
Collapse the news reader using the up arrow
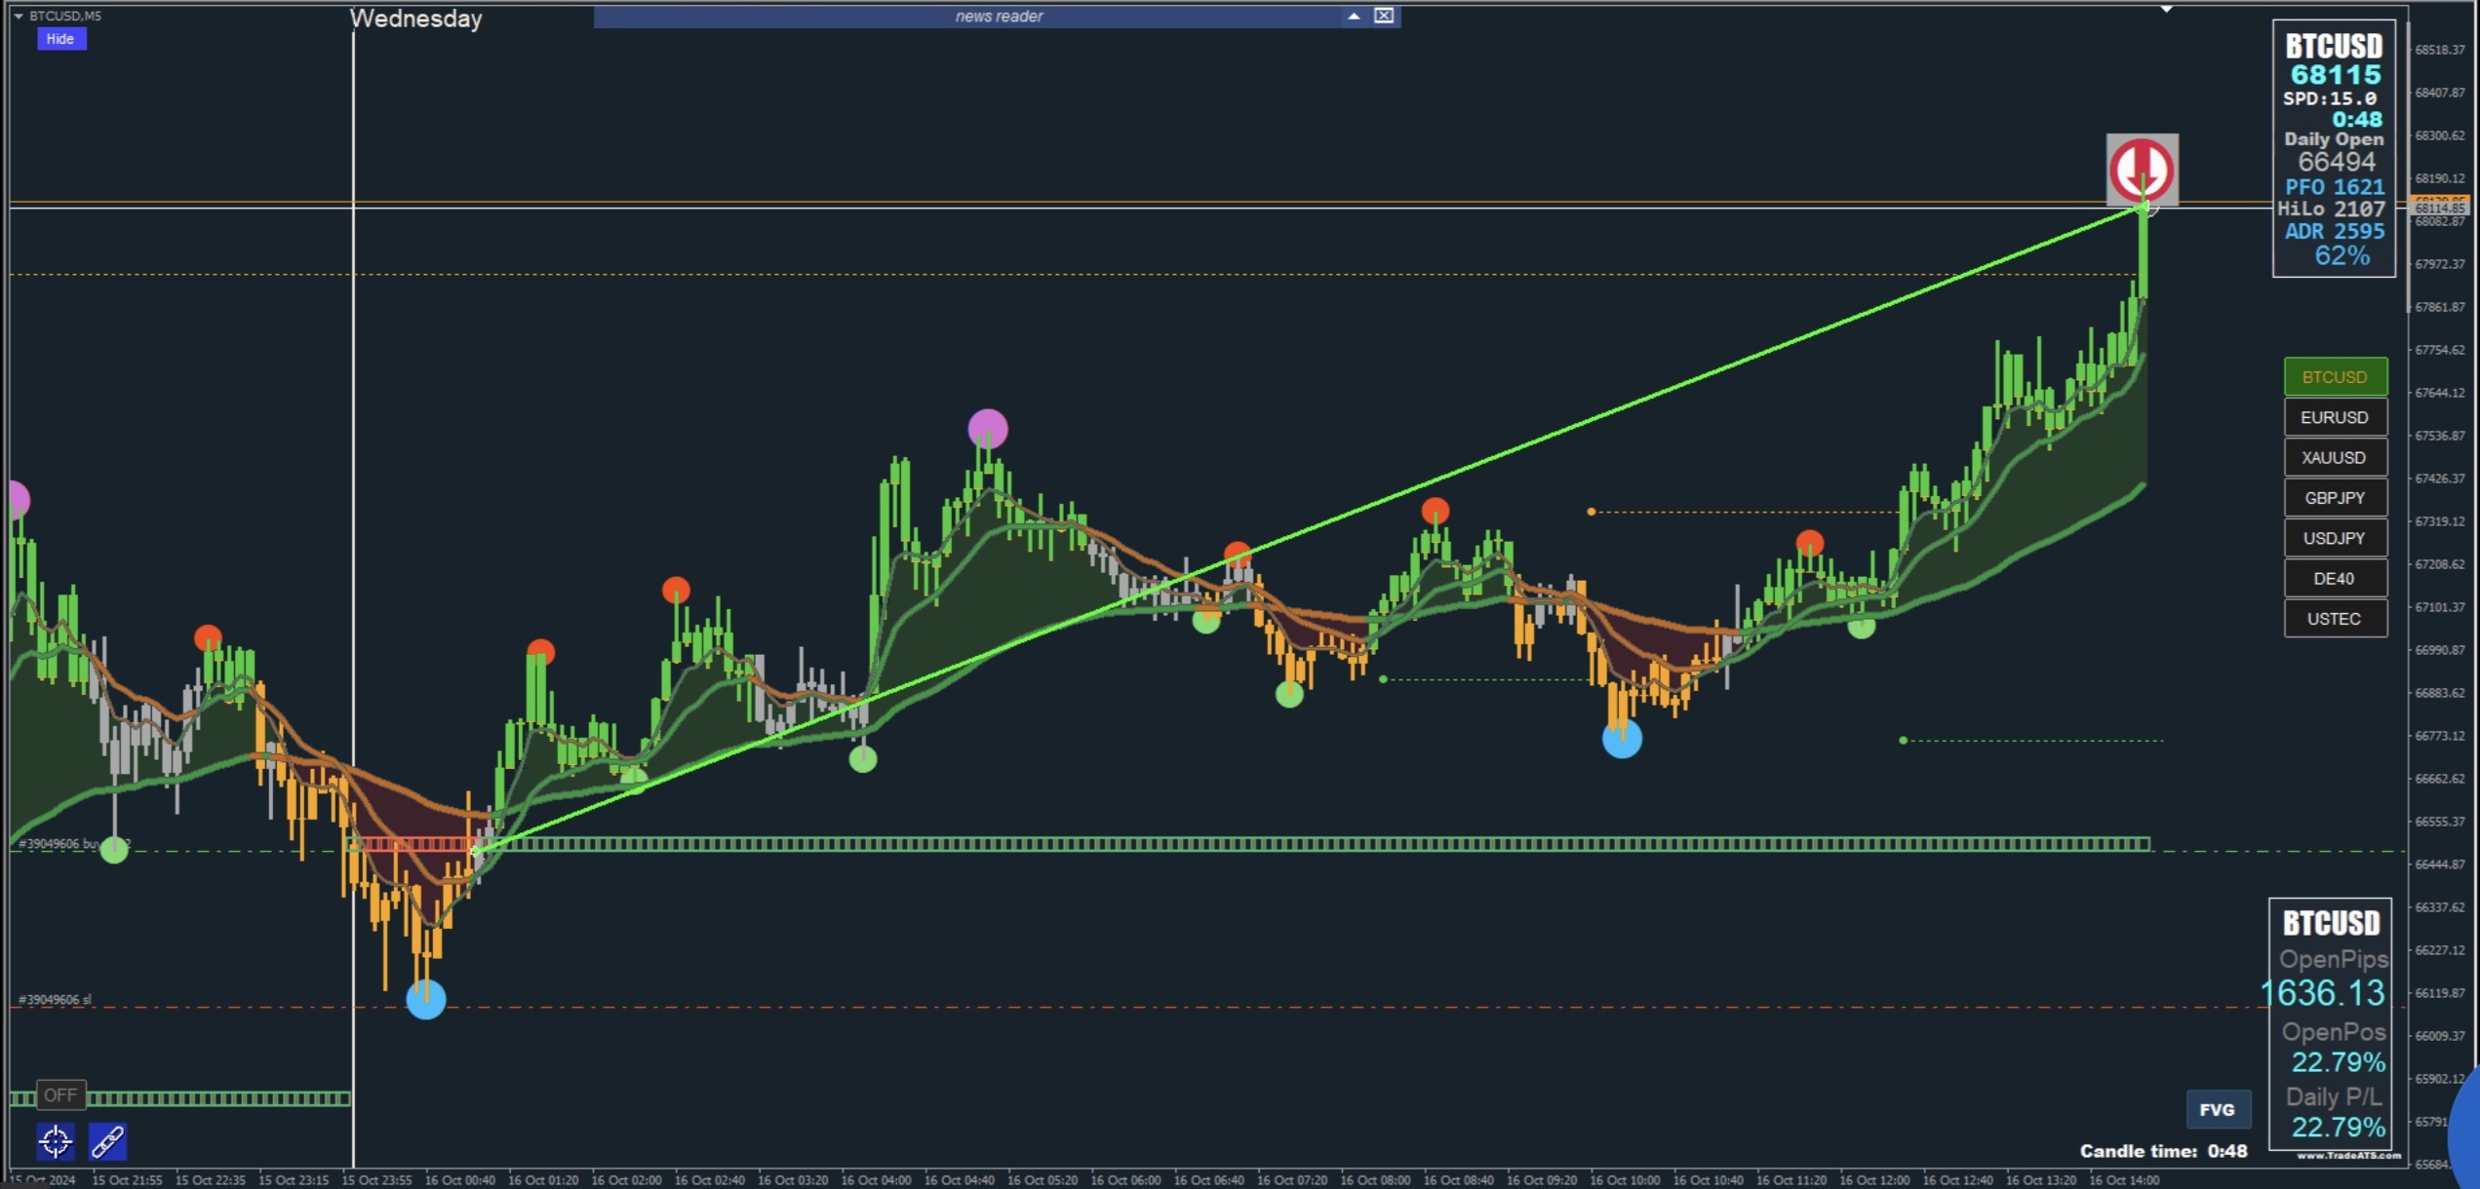(1354, 16)
